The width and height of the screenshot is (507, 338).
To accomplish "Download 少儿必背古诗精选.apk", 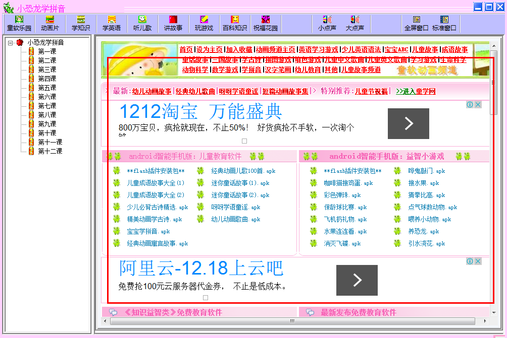I will 157,207.
